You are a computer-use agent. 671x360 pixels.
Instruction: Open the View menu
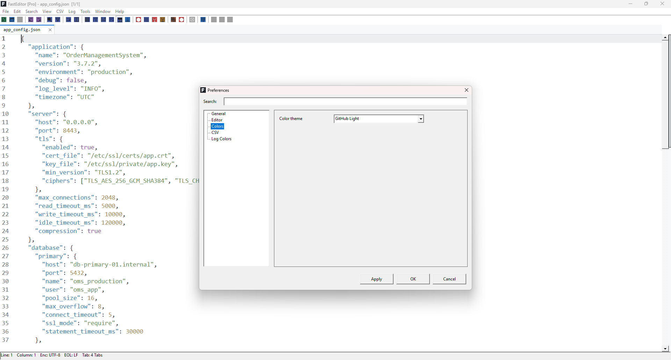coord(47,12)
